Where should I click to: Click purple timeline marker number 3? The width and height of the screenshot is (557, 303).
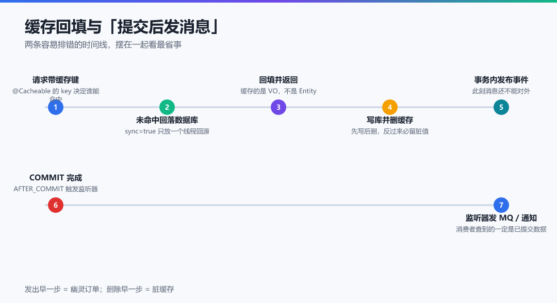coord(278,107)
